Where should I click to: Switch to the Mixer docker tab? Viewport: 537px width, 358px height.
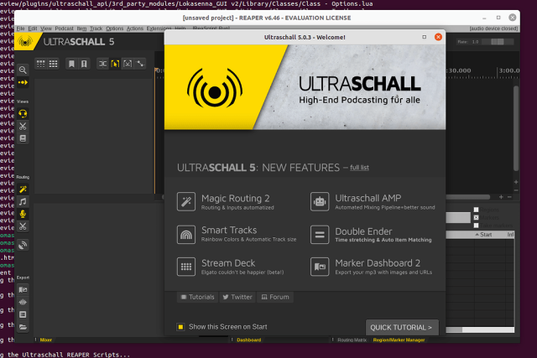(46, 340)
